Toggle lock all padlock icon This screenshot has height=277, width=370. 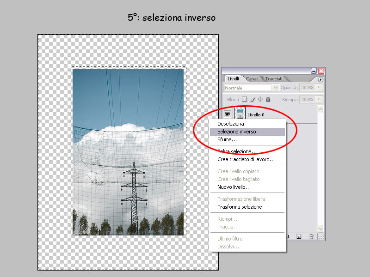267,99
